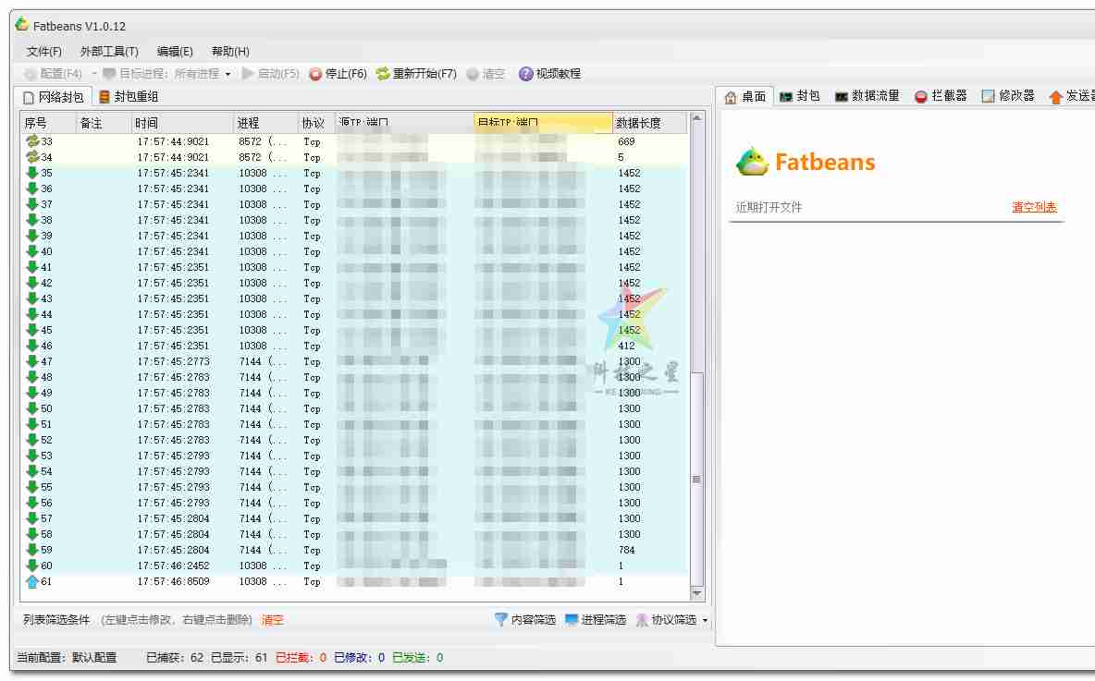Expand the 协议筛选 dropdown arrow

706,620
